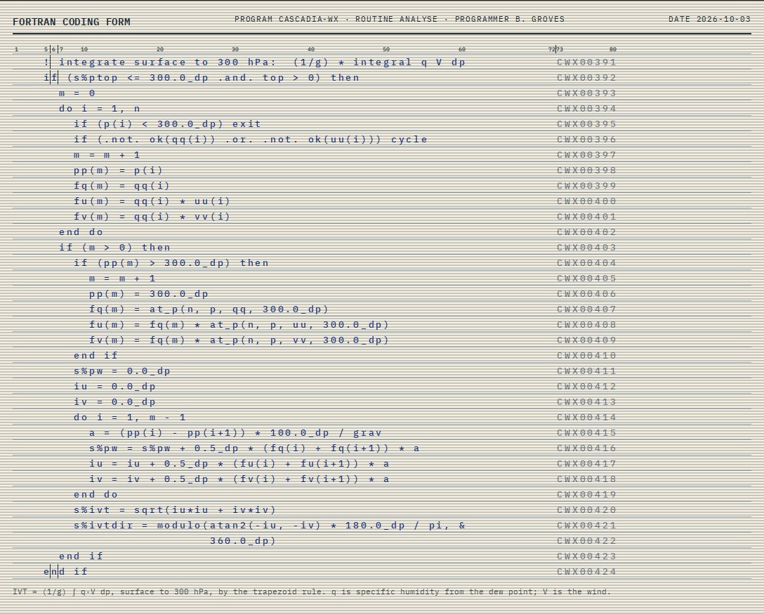This screenshot has height=614, width=764.
Task: Click sequence number CWX00404
Action: [586, 263]
